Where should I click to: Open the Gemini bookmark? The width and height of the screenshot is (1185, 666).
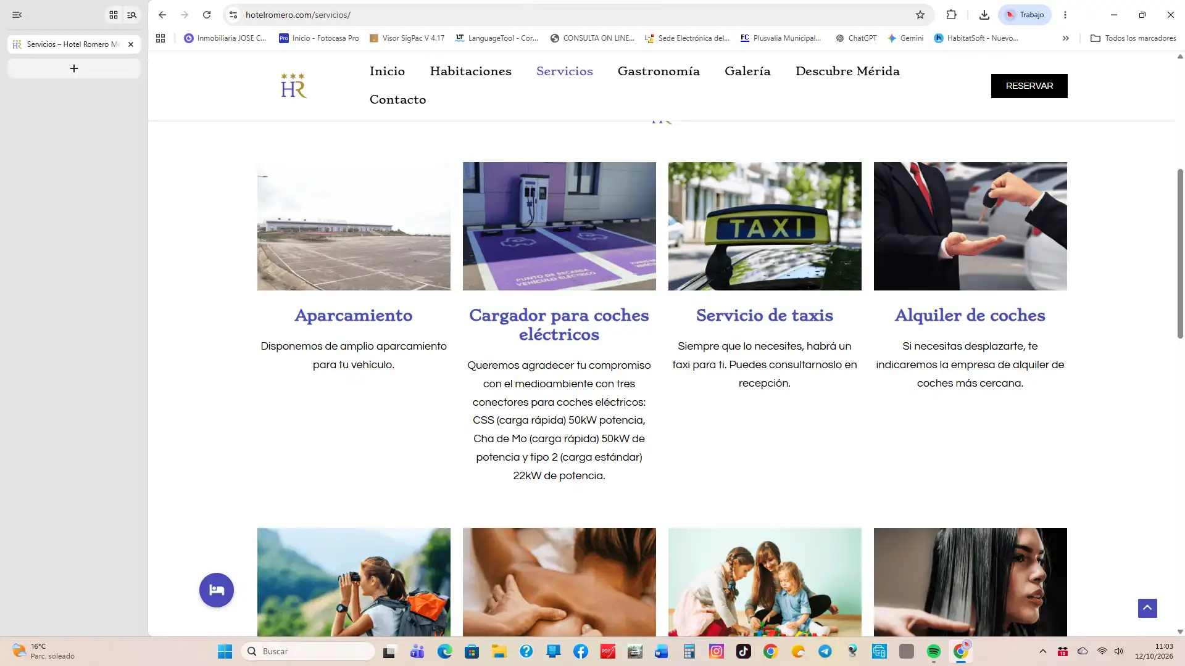point(905,38)
